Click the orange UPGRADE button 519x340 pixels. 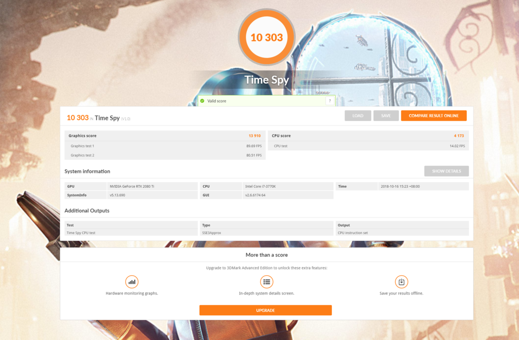(265, 310)
